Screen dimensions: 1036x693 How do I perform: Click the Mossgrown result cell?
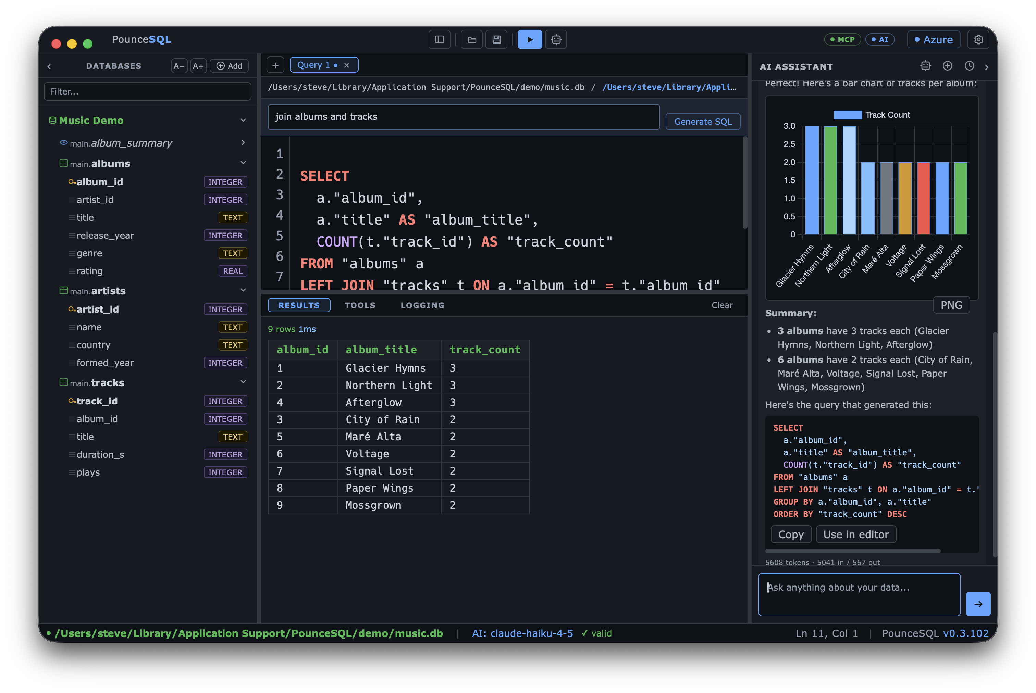click(389, 505)
